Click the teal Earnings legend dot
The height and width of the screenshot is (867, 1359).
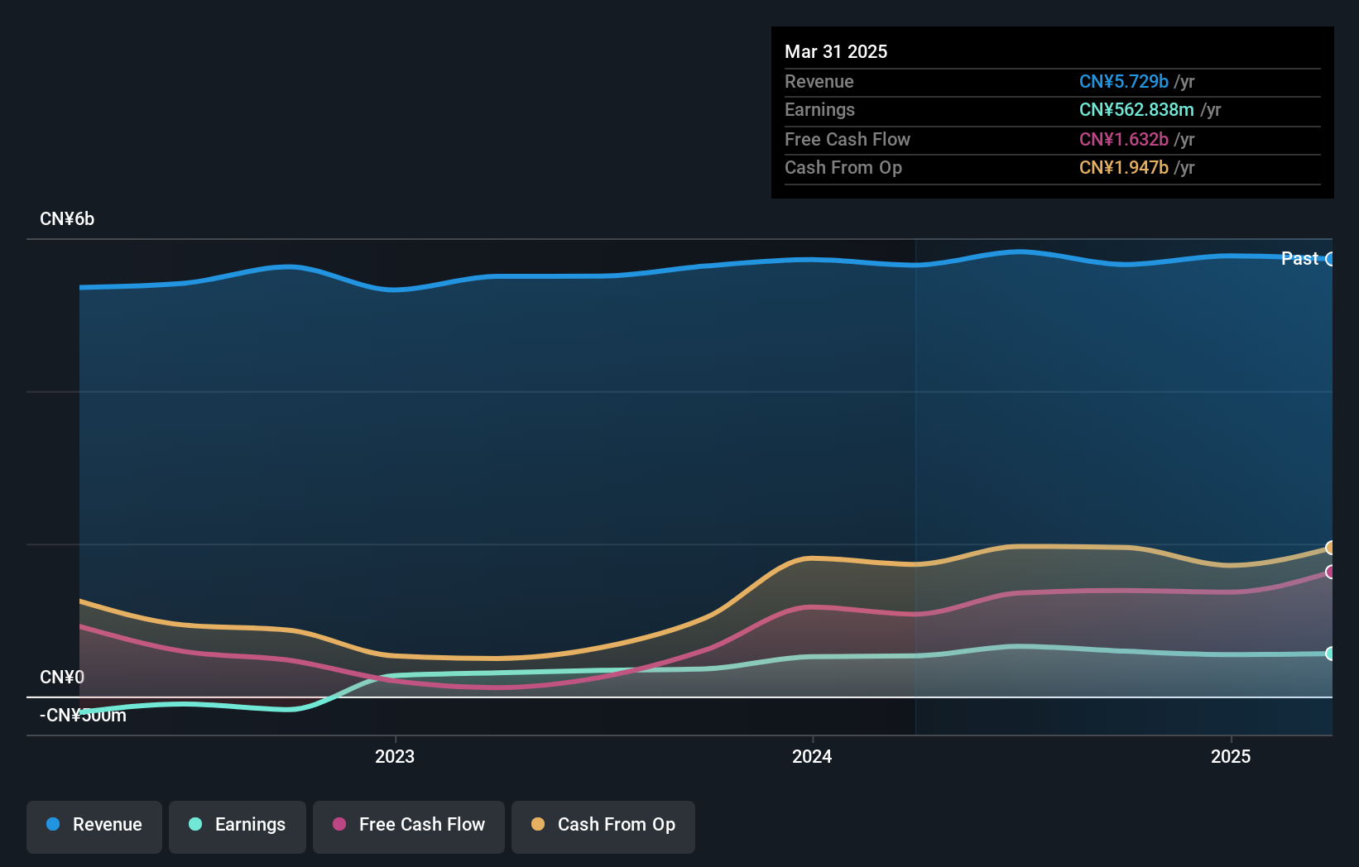click(195, 824)
